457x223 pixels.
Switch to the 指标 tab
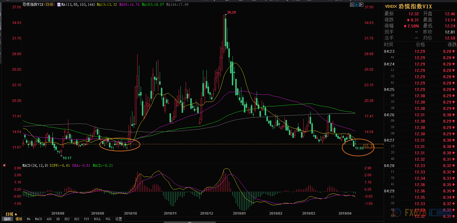(x=7, y=219)
